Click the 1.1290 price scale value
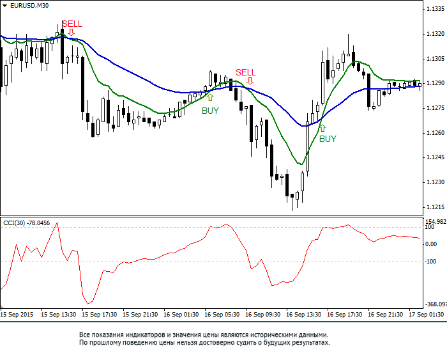The height and width of the screenshot is (353, 447). click(x=436, y=83)
